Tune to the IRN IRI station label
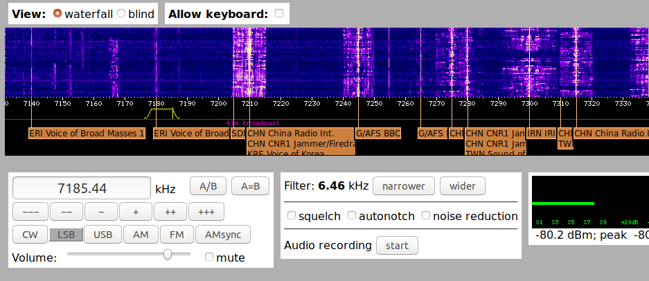The width and height of the screenshot is (649, 281). [541, 134]
